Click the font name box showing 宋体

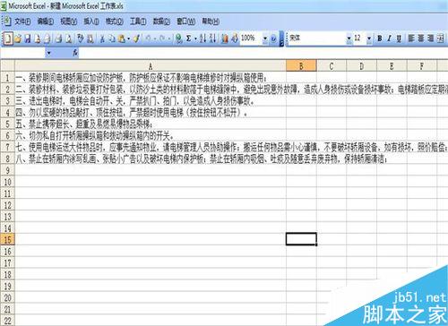coord(317,39)
